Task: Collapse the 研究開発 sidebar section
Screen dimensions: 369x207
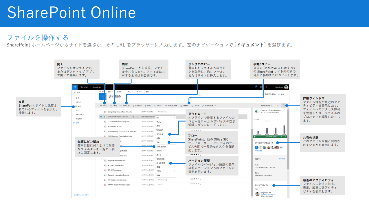Action: pos(74,119)
